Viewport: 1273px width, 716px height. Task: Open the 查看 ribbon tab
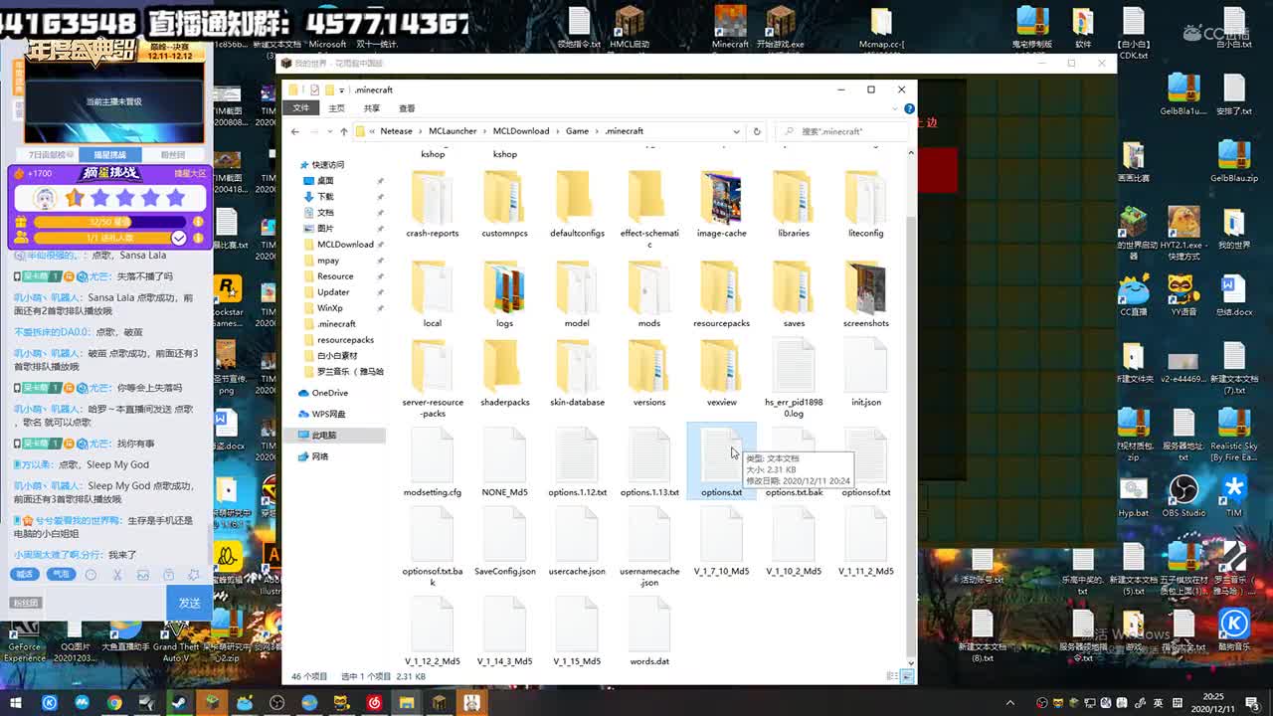pos(407,108)
